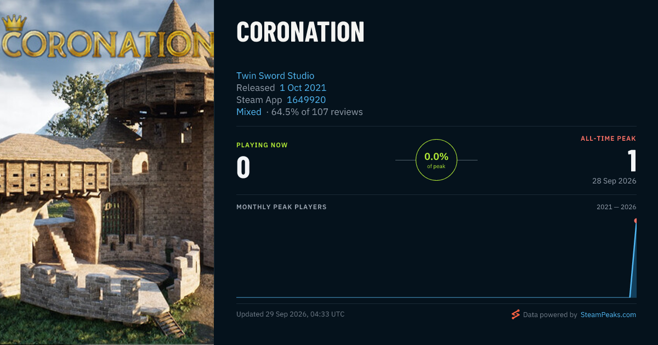Click the All-Time Peak value 1
Screen dimensions: 658x345
pos(632,161)
